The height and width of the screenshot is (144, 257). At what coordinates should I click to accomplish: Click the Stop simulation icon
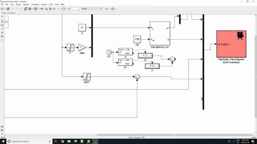pos(58,9)
